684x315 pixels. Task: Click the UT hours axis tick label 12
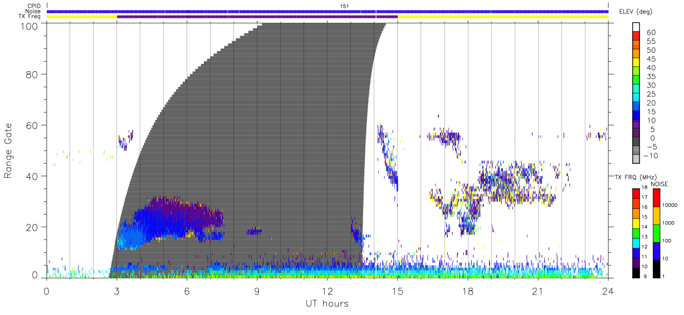click(328, 292)
